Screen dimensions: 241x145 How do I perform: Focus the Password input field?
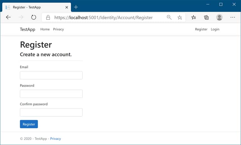51,94
